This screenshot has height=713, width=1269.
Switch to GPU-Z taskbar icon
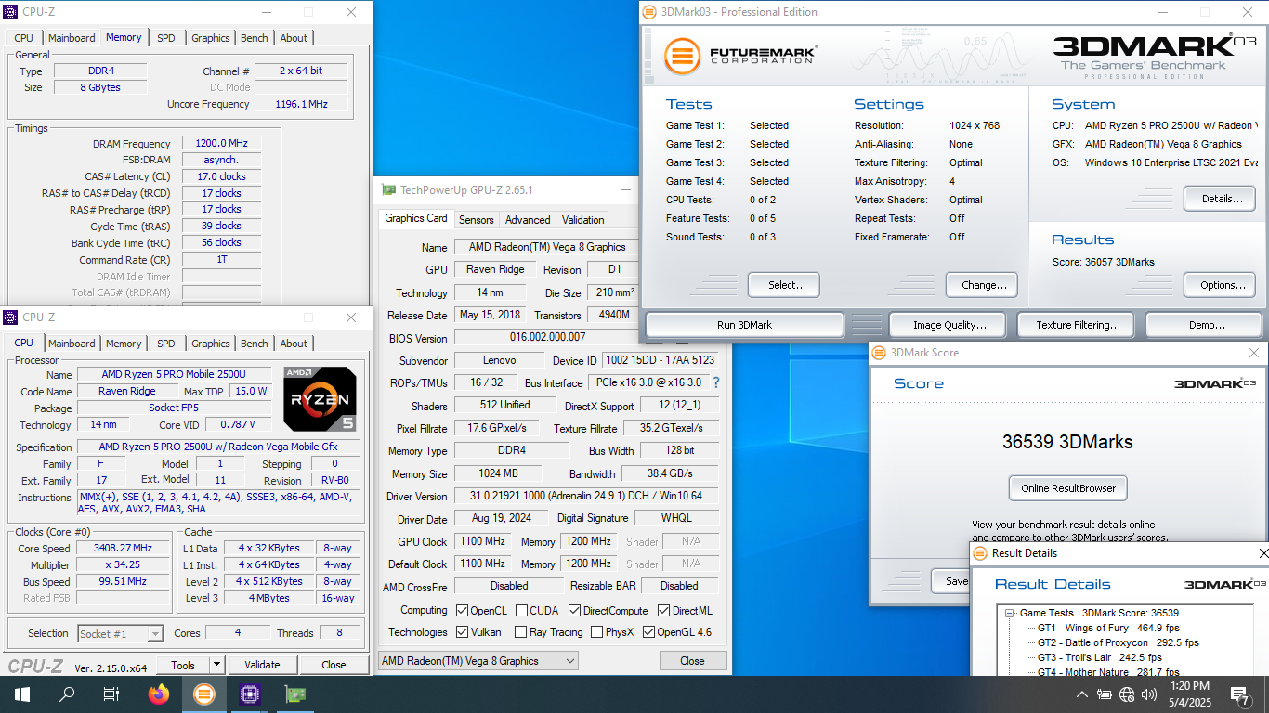(x=294, y=694)
